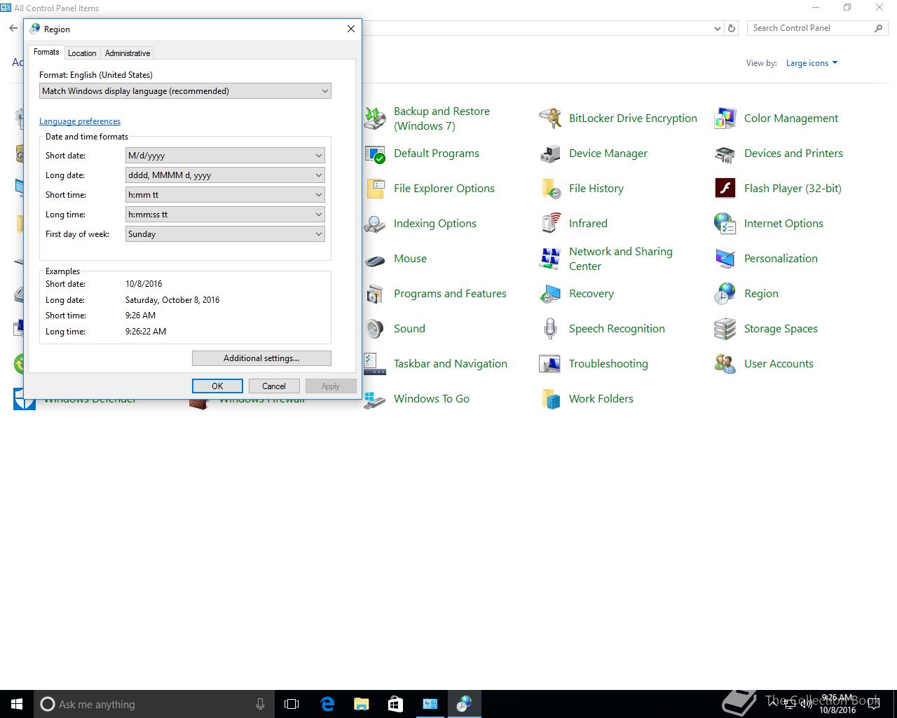Open the Mouse settings icon
897x718 pixels.
pyautogui.click(x=375, y=259)
